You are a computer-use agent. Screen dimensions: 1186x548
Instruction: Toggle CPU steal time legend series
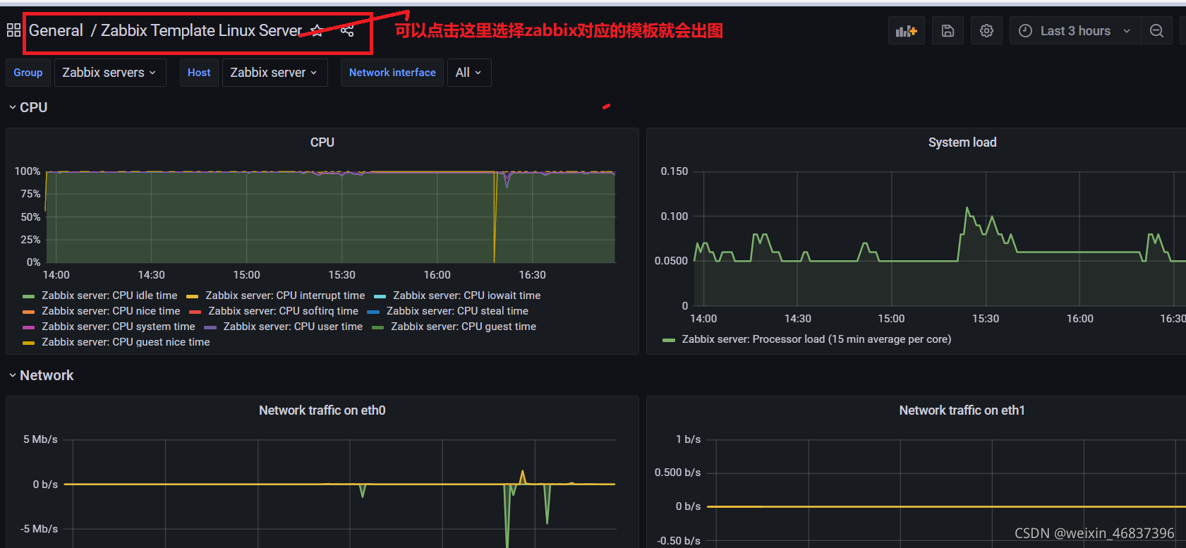coord(457,311)
